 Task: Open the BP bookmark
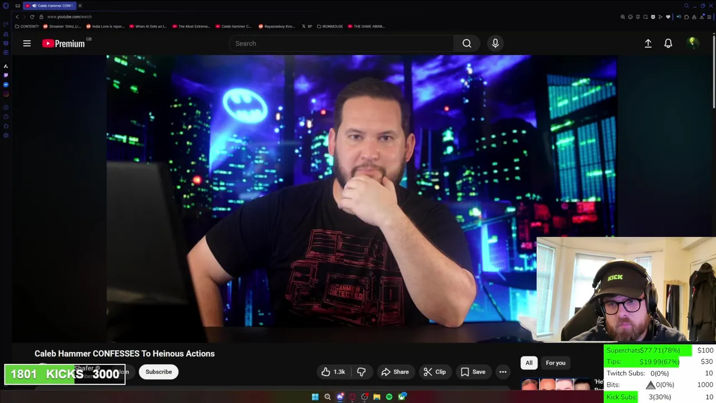point(307,26)
